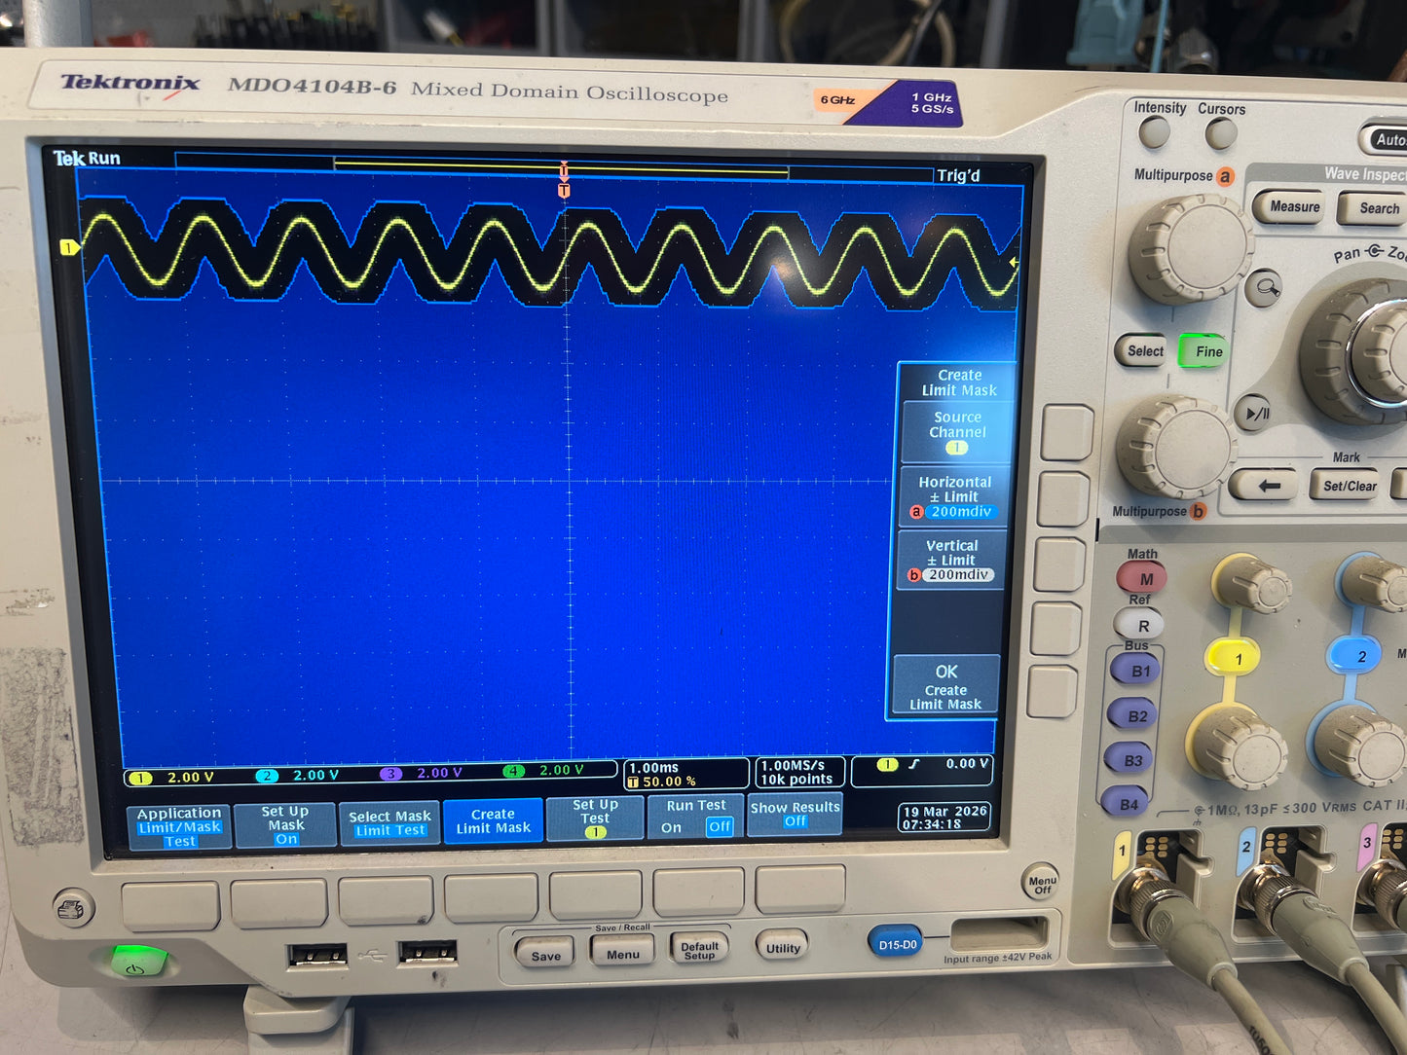
Task: Open the Source Channel selector
Action: pyautogui.click(x=957, y=432)
